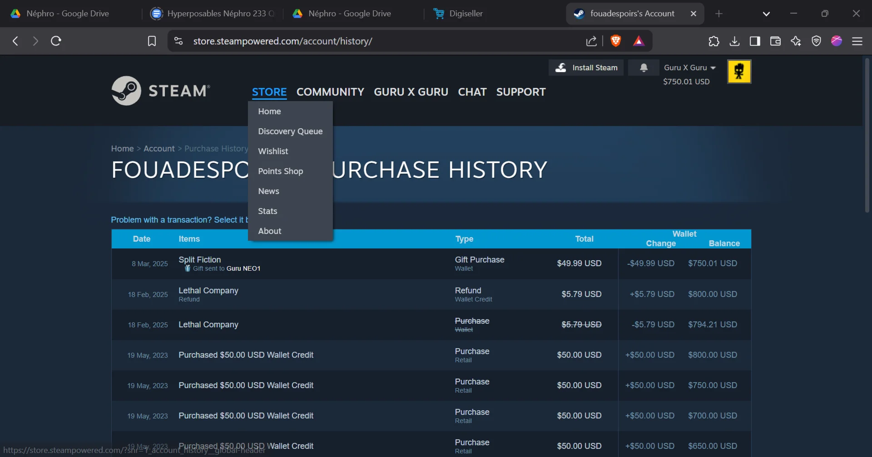Go forward with the browser forward arrow
872x457 pixels.
tap(35, 41)
